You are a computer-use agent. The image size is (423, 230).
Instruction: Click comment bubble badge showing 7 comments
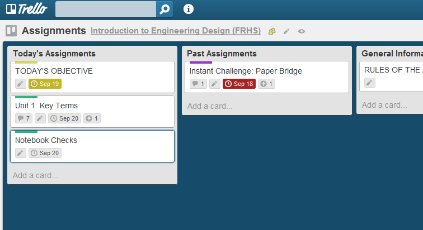(23, 118)
